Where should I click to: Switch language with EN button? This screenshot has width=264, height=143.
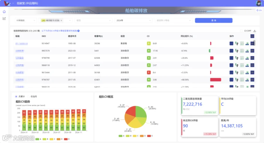(259, 10)
